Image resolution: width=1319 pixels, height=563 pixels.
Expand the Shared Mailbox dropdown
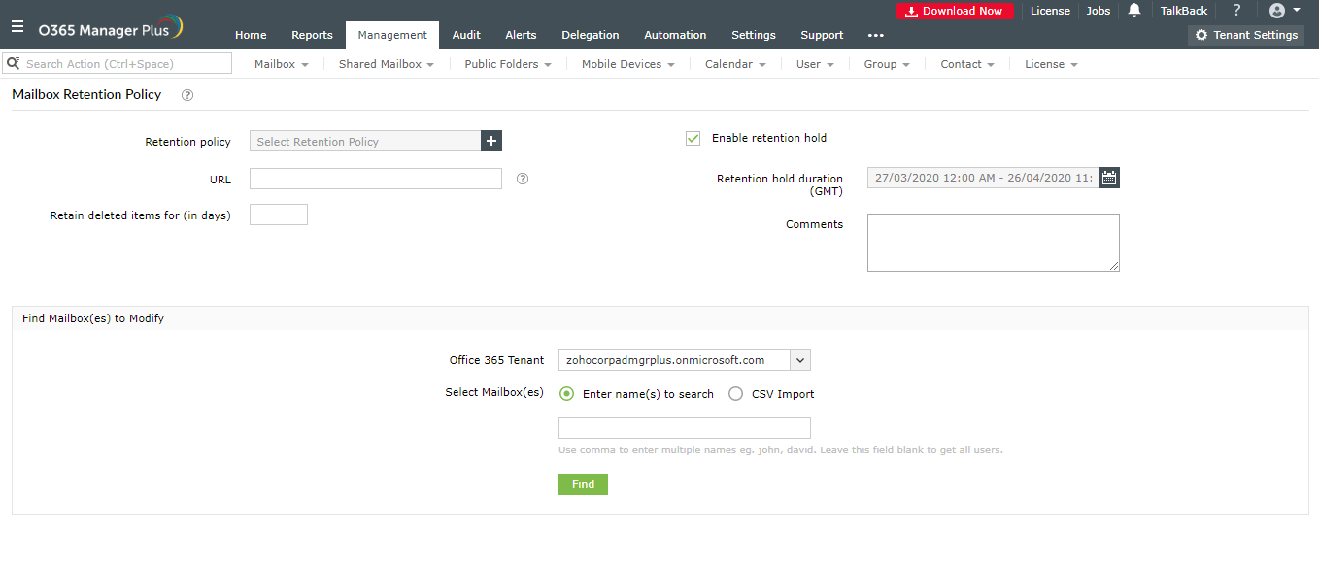tap(387, 64)
